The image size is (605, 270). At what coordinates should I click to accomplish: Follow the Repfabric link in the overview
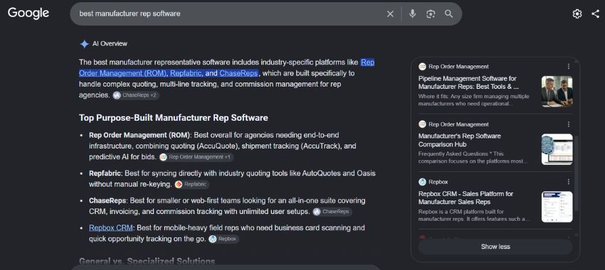pos(186,73)
